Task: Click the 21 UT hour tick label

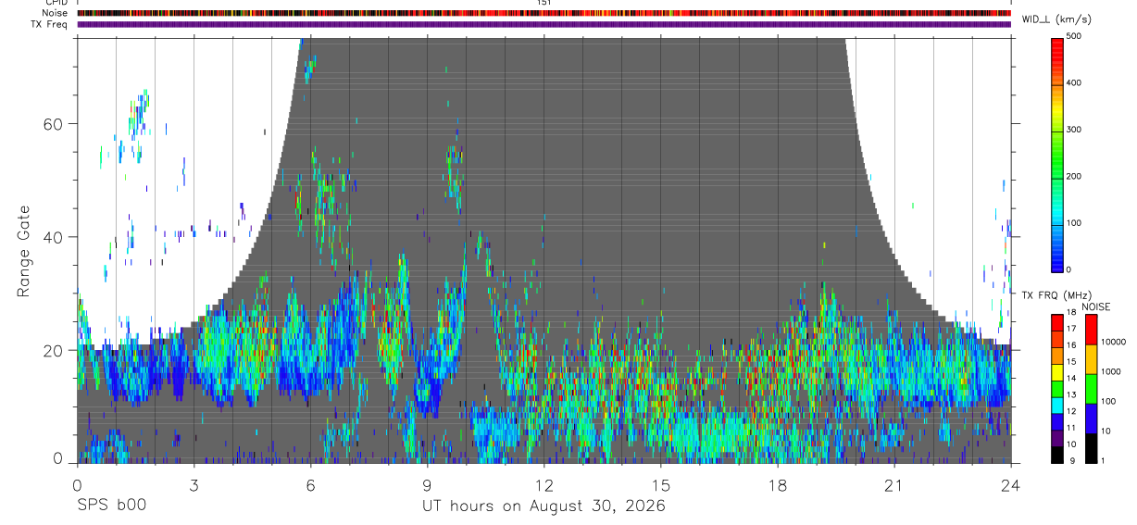Action: 894,484
